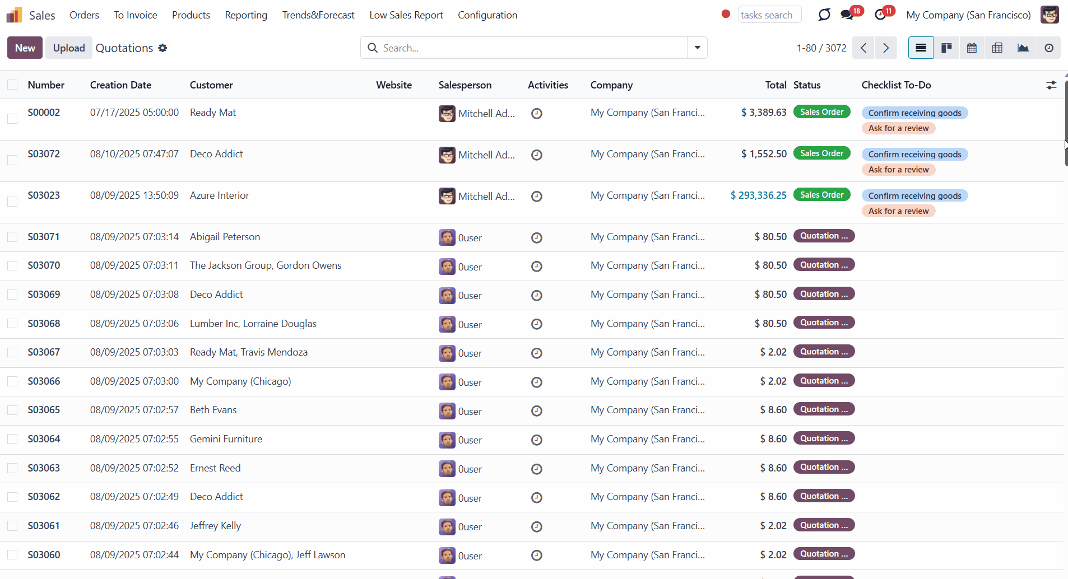This screenshot has width=1068, height=579.
Task: Click activity clock for S03060
Action: pos(536,555)
